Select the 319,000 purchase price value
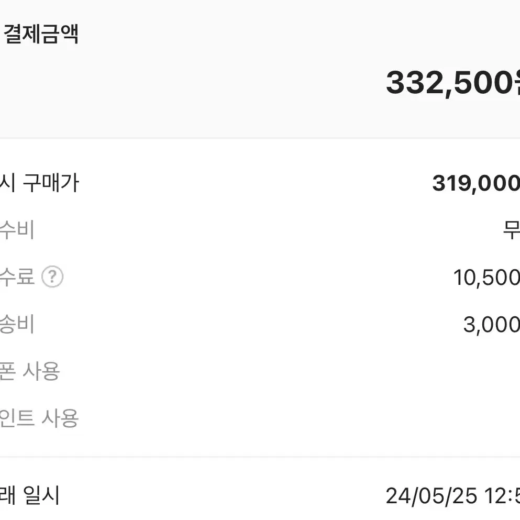 click(x=476, y=183)
